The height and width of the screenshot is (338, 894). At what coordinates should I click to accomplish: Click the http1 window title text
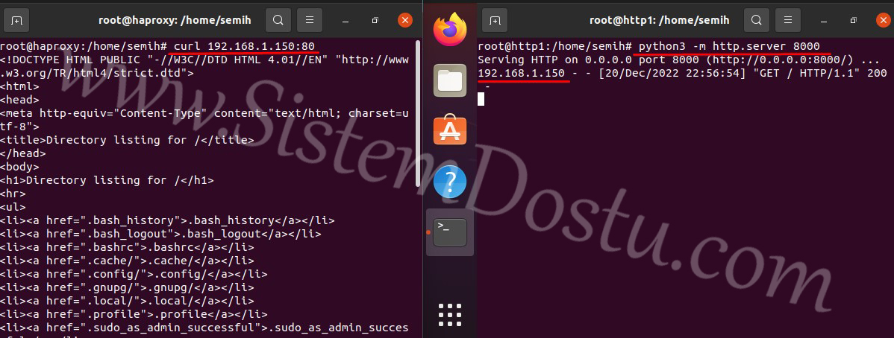pyautogui.click(x=660, y=20)
